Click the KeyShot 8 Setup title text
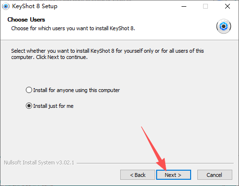 pyautogui.click(x=34, y=6)
